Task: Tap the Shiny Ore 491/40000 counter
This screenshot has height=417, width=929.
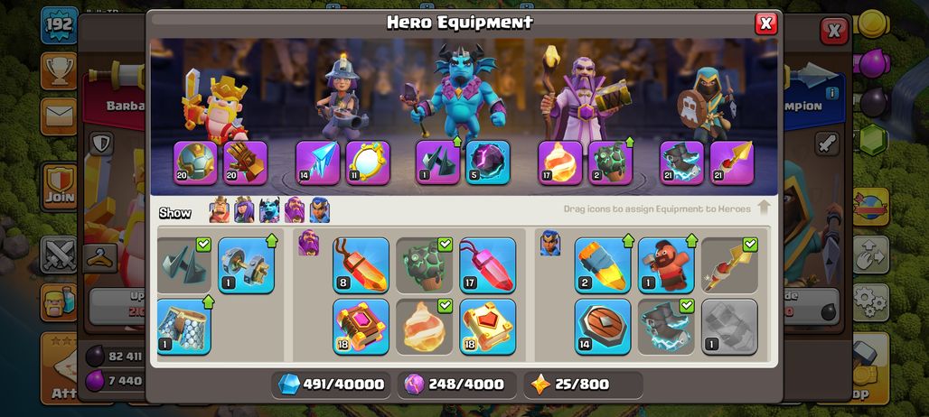Action: (331, 385)
